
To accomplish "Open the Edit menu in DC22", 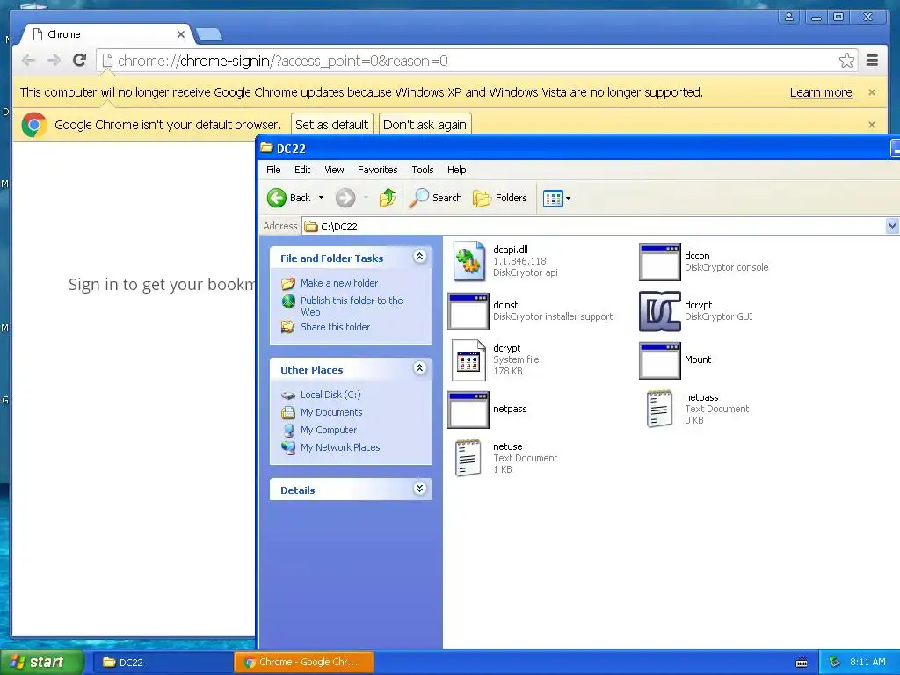I will pyautogui.click(x=302, y=170).
